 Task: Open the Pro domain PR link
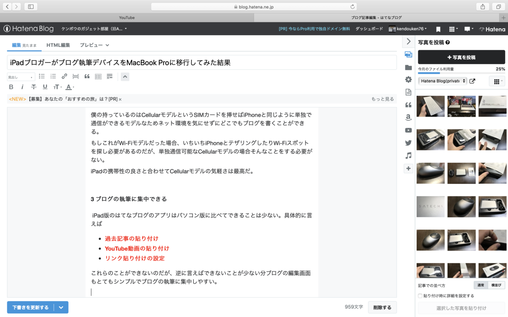coord(314,29)
